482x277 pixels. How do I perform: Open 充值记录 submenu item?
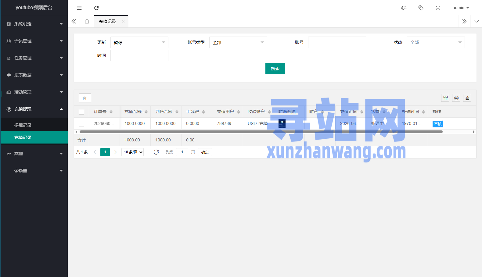click(x=34, y=137)
